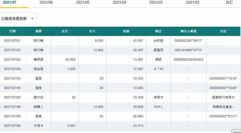Click the 28 interest deposit amount
The height and width of the screenshot is (133, 241).
101,88
